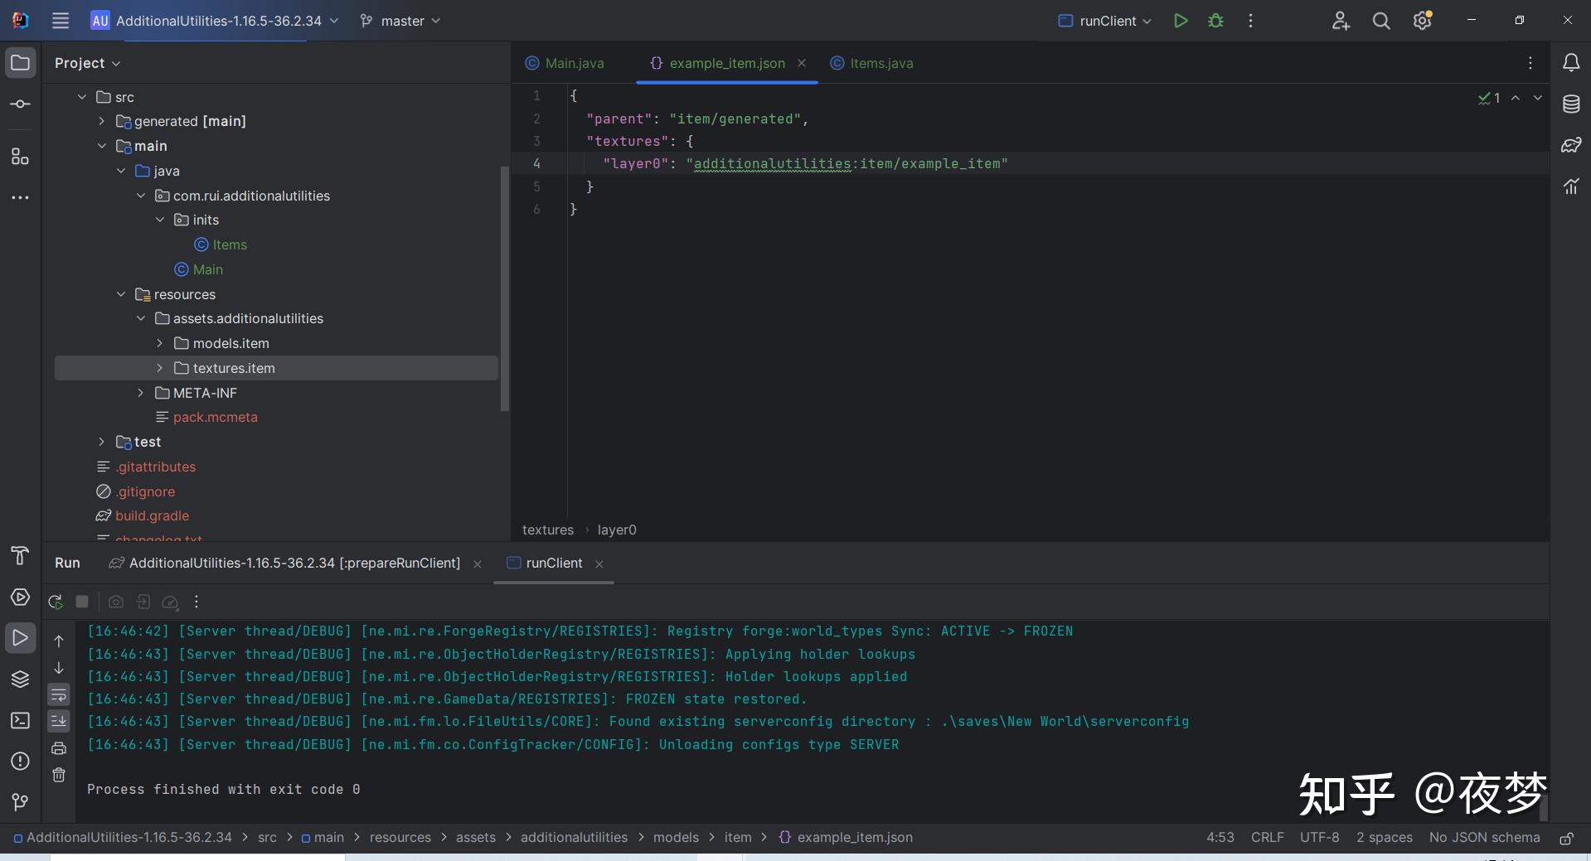Image resolution: width=1591 pixels, height=861 pixels.
Task: Close the prepareRunClient run tab
Action: point(478,564)
